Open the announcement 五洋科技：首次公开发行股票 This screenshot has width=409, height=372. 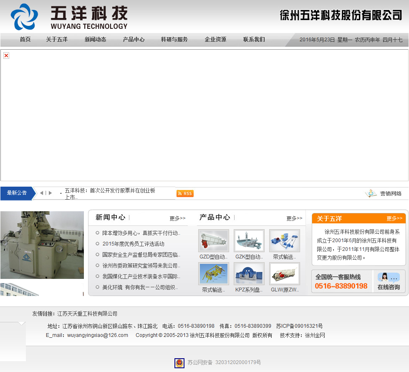110,194
